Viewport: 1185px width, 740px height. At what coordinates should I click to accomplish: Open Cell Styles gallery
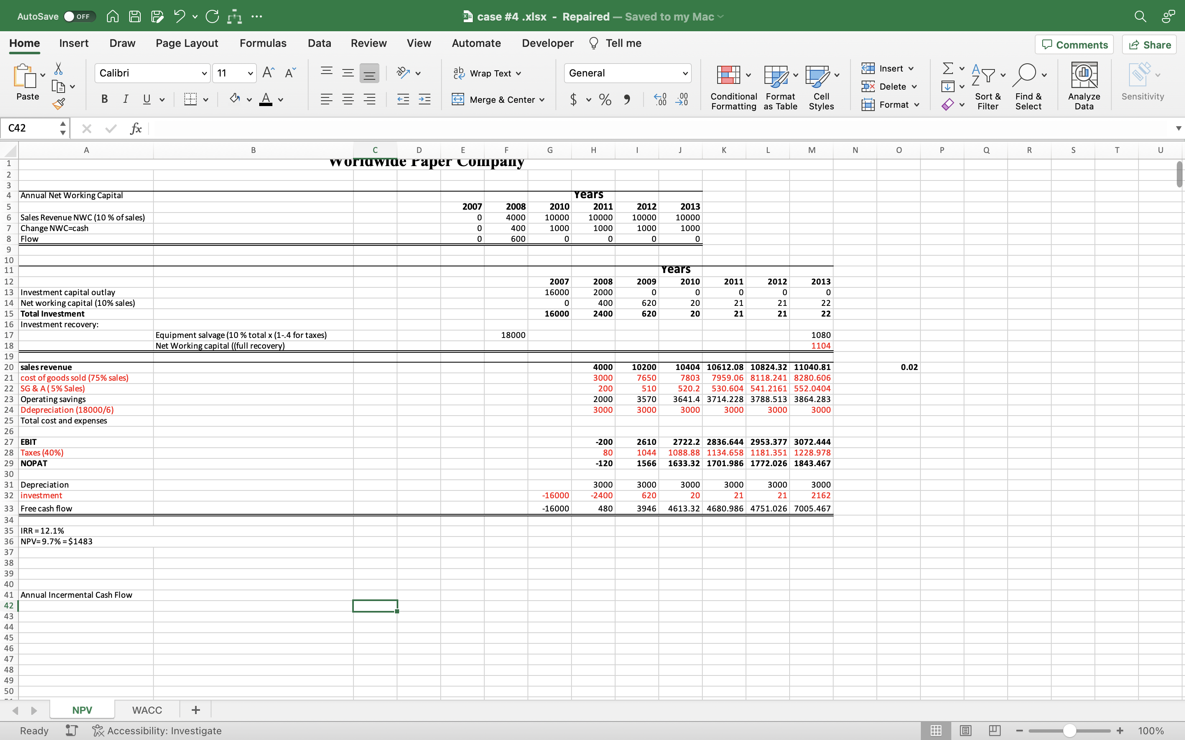click(x=821, y=87)
